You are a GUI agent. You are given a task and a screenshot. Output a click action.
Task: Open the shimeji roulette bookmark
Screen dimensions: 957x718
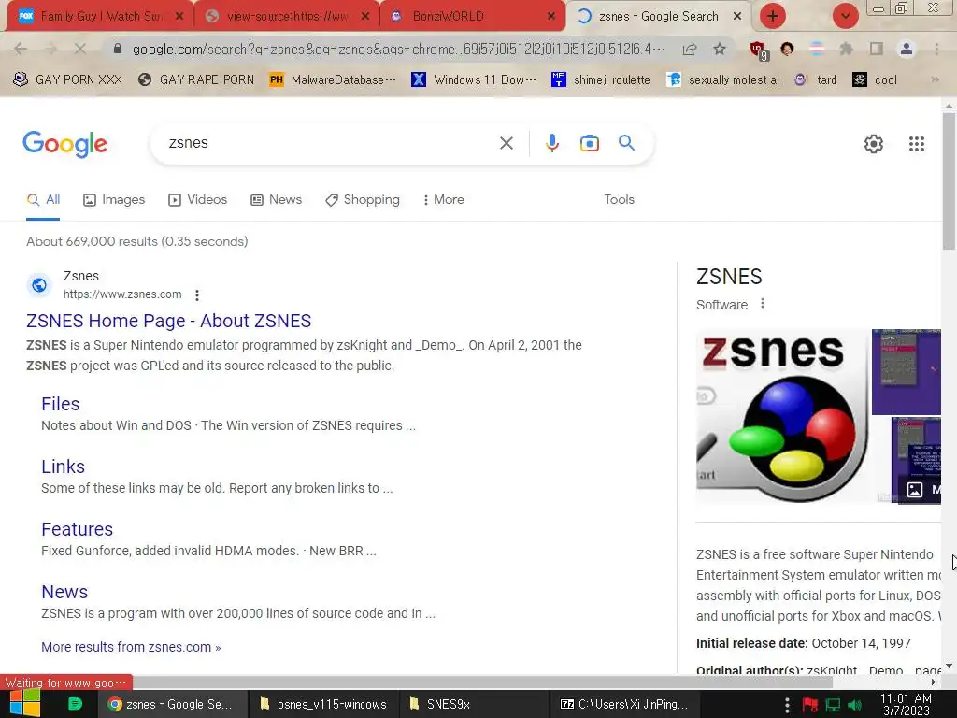601,79
